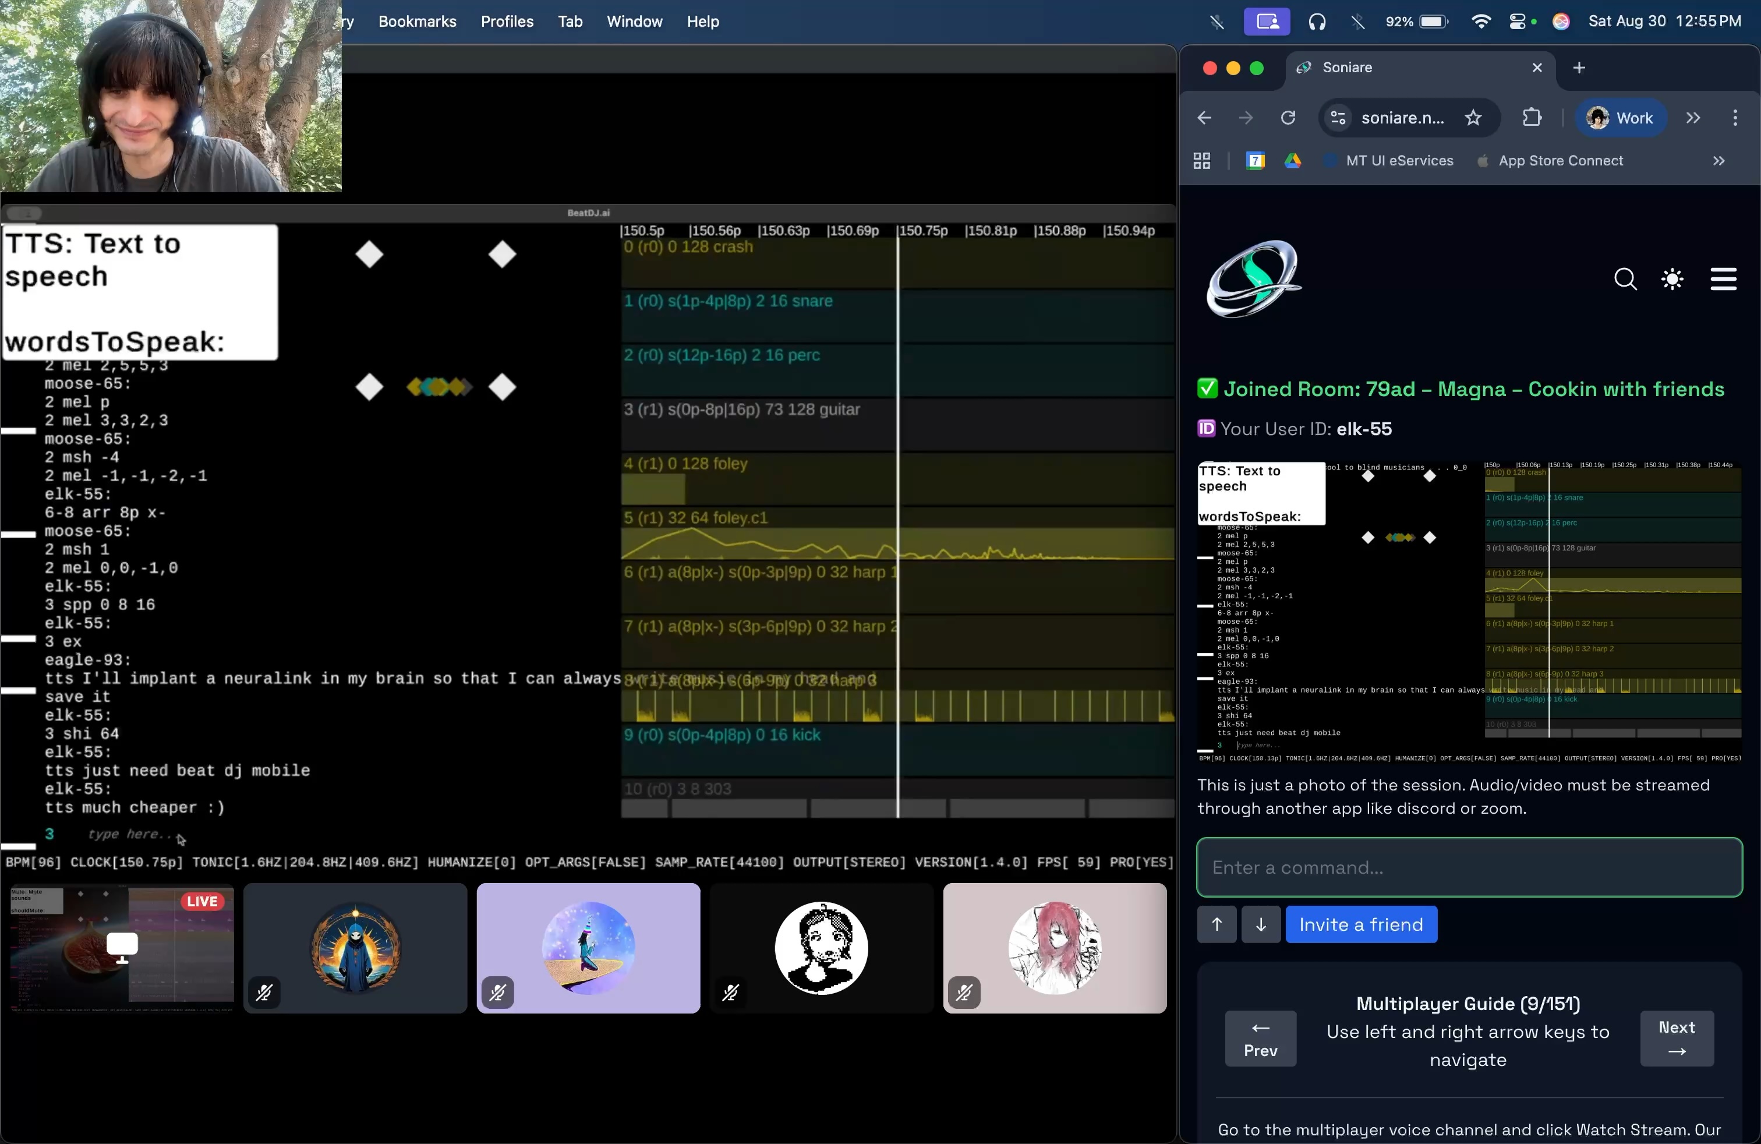Click the Soniare swirl logo

[x=1253, y=279]
